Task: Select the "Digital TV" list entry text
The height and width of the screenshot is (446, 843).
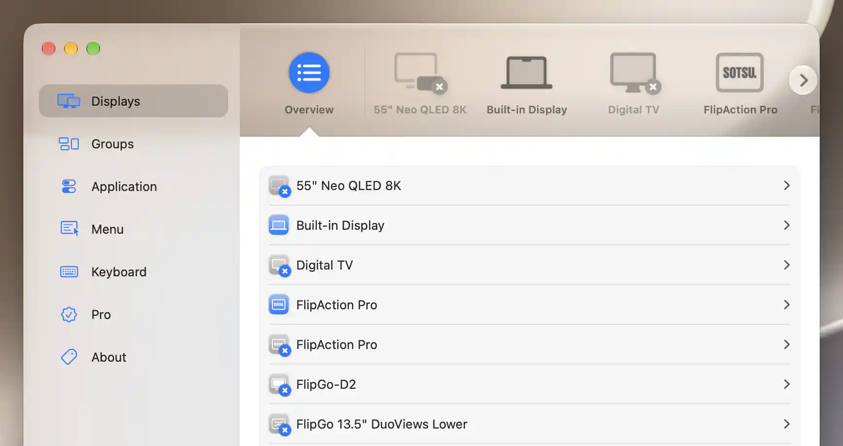Action: [324, 265]
